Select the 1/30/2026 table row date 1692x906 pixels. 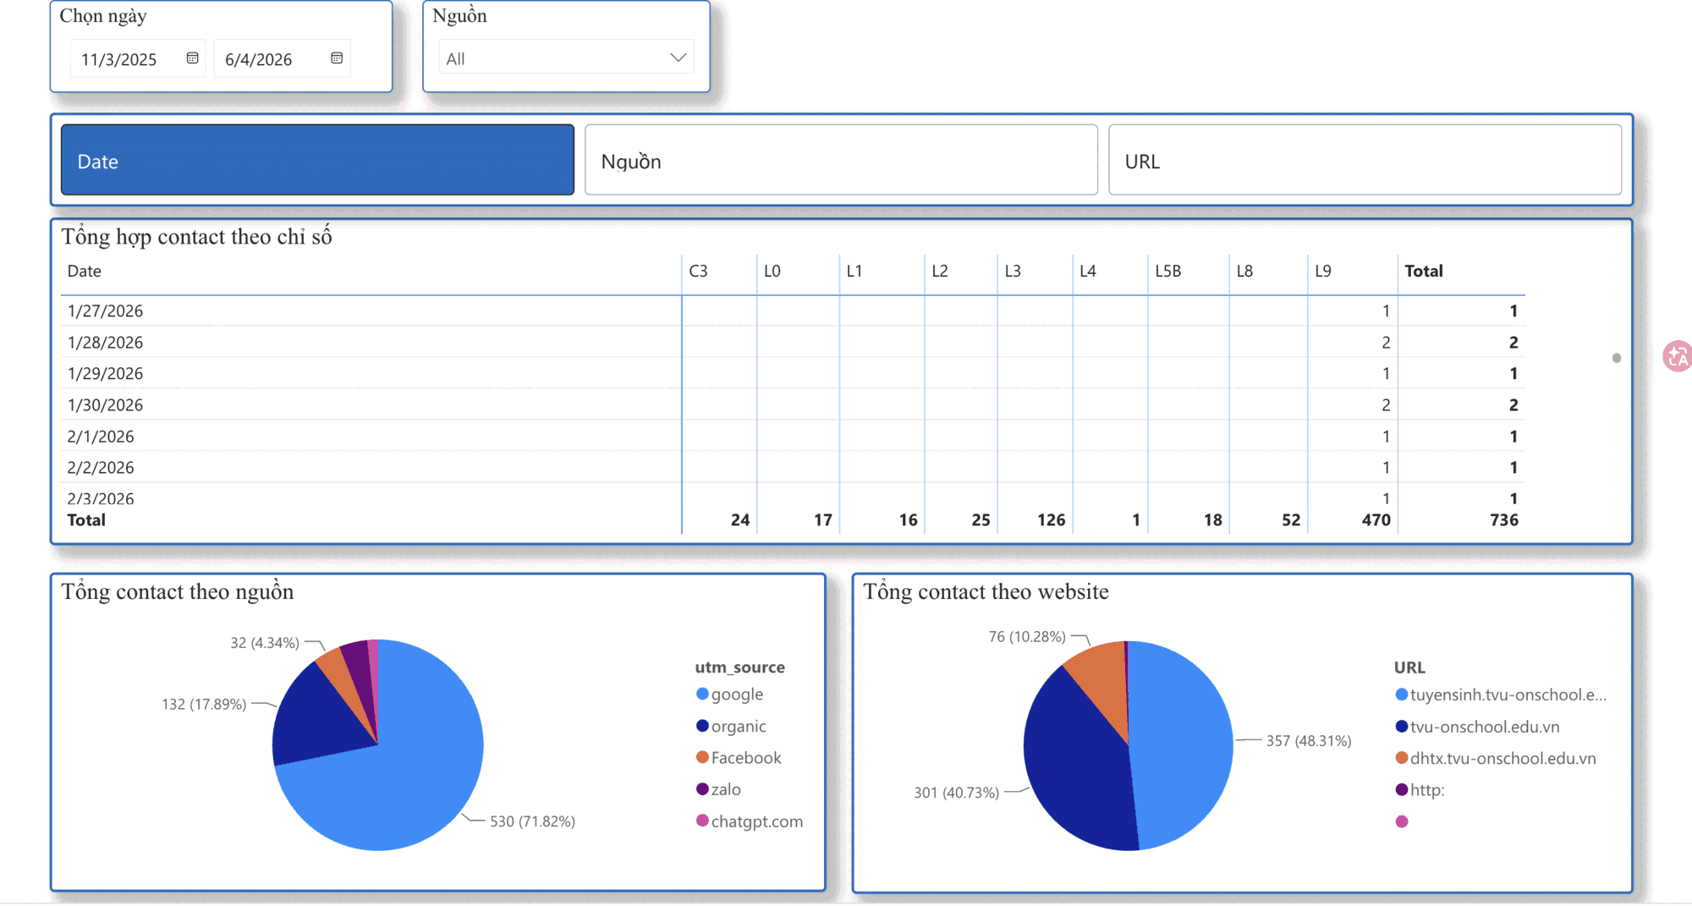click(105, 405)
